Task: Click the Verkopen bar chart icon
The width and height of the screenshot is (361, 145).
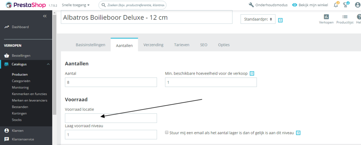Action: (326, 17)
